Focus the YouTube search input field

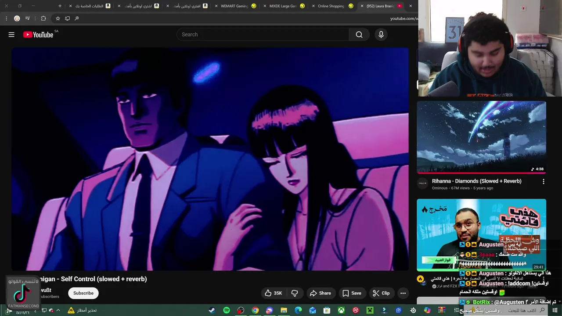point(263,35)
